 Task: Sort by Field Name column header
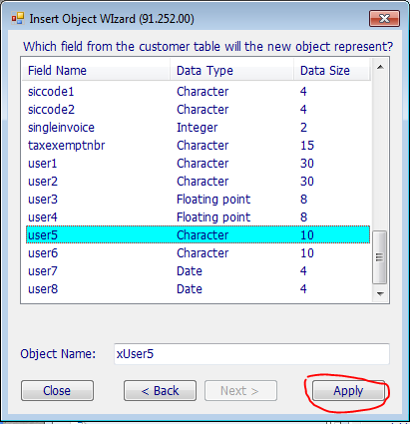[x=96, y=71]
